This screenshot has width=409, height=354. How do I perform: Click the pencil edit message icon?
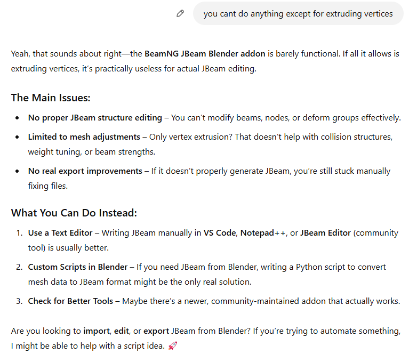(x=180, y=13)
